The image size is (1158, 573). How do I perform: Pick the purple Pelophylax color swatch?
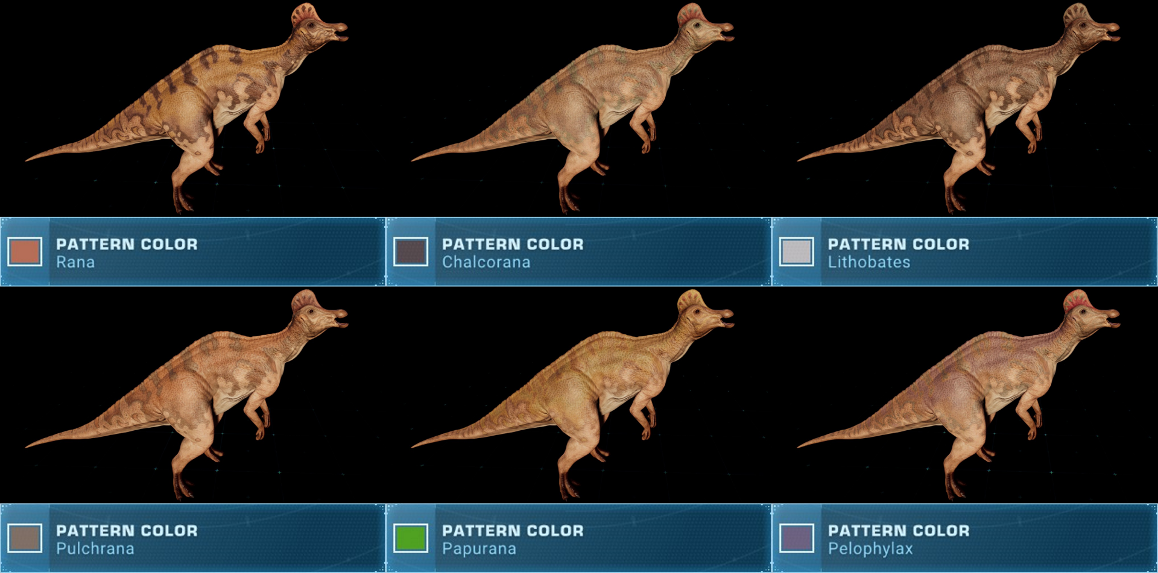[x=797, y=538]
